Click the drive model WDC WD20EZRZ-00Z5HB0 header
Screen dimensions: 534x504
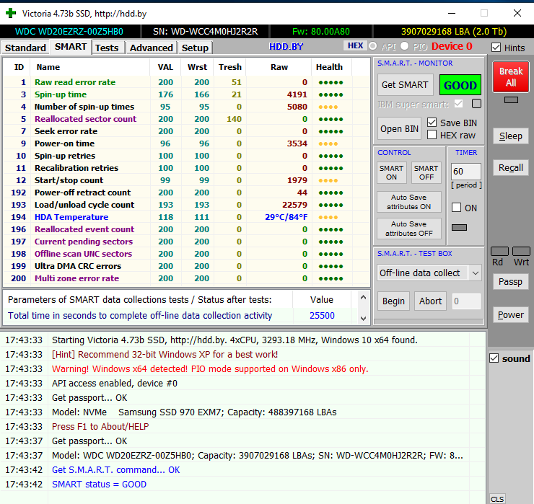point(69,32)
